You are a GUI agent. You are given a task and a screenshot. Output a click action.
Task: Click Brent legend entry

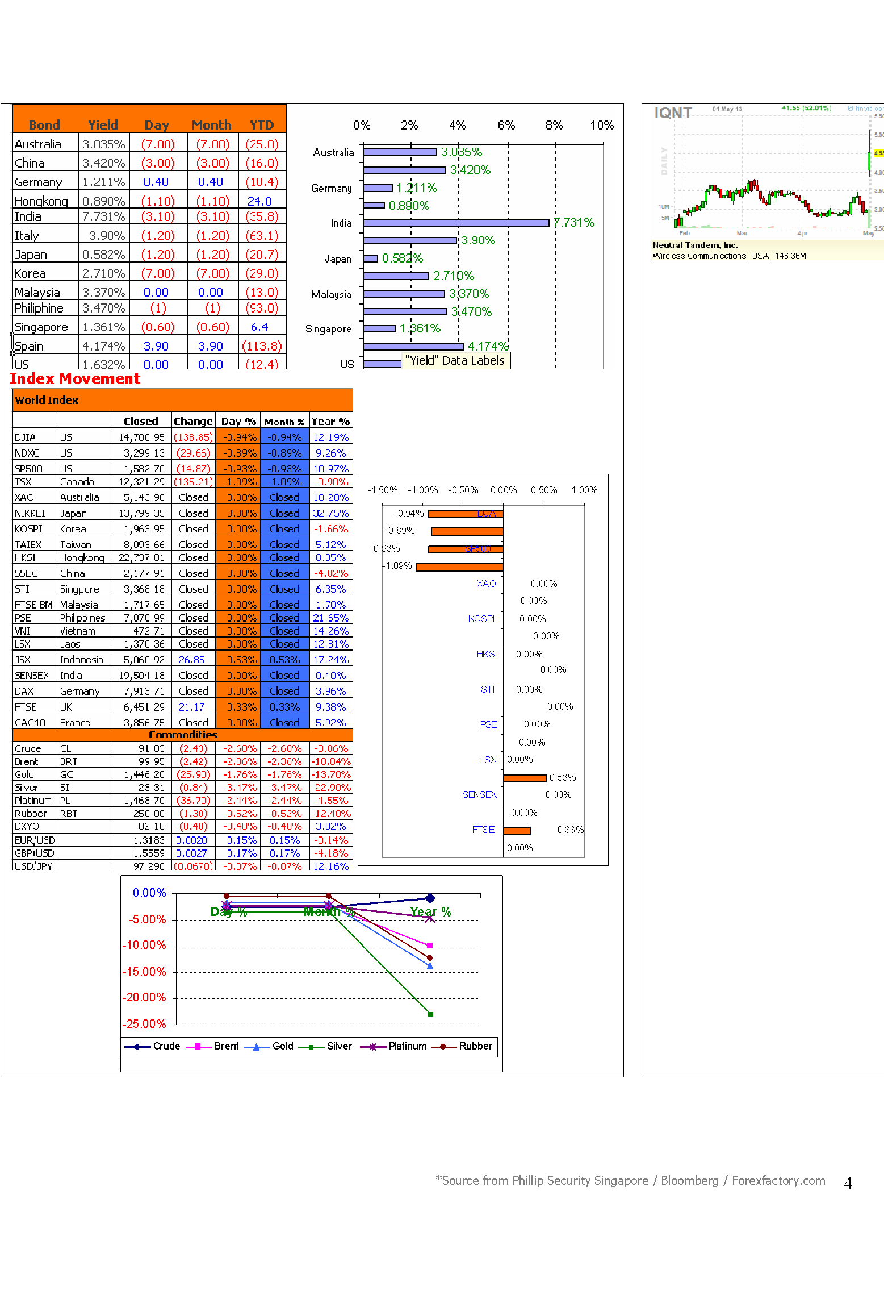coord(213,1047)
